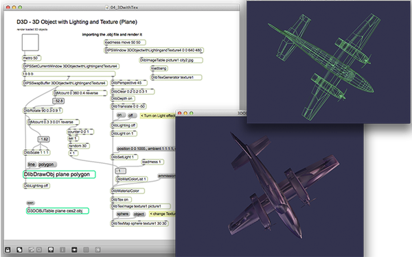Click the lock icon in patcher toolbar

click(8, 249)
